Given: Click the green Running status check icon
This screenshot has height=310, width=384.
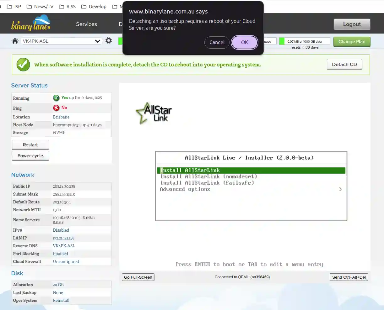Looking at the screenshot, I should click(x=56, y=98).
